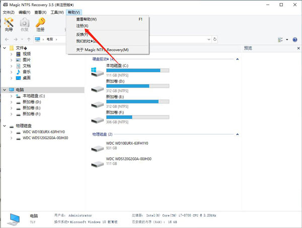Collapse the 文件 root tree node
The image size is (302, 228).
click(x=5, y=48)
